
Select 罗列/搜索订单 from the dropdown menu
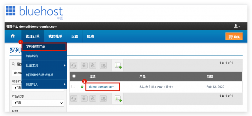coord(44,47)
